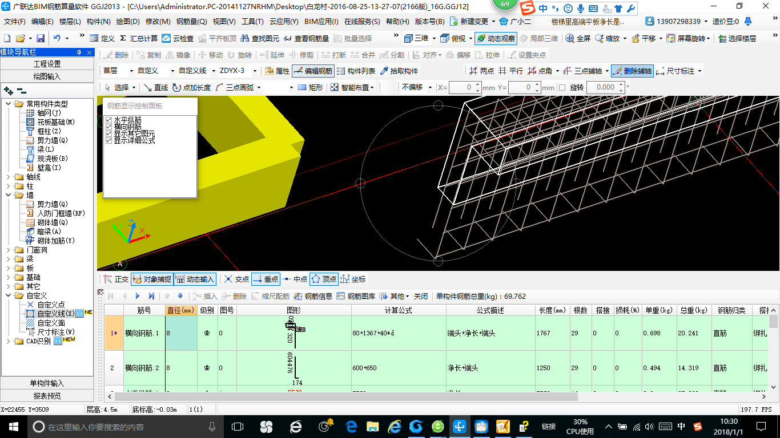Toggle 正交 (ortho) mode
The height and width of the screenshot is (438, 780).
116,279
